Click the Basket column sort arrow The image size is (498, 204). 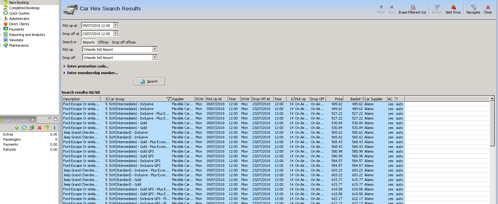tap(362, 99)
